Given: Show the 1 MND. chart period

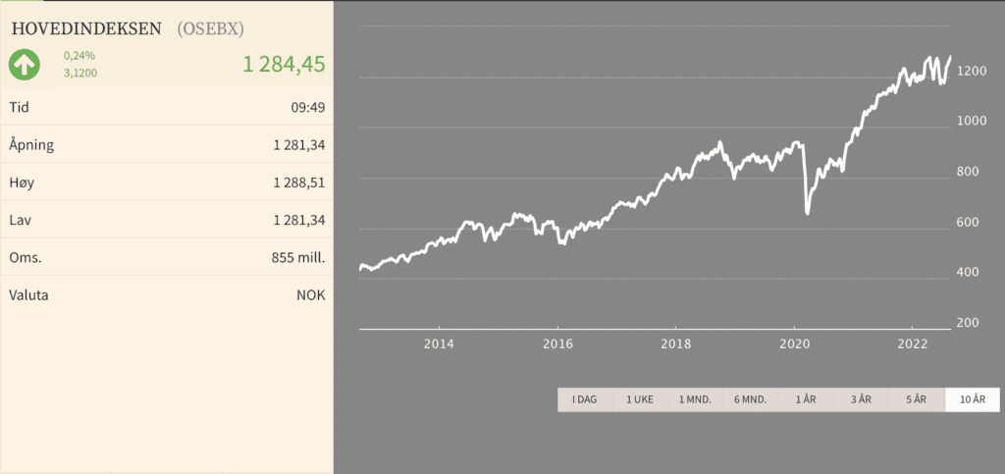Looking at the screenshot, I should [x=695, y=399].
